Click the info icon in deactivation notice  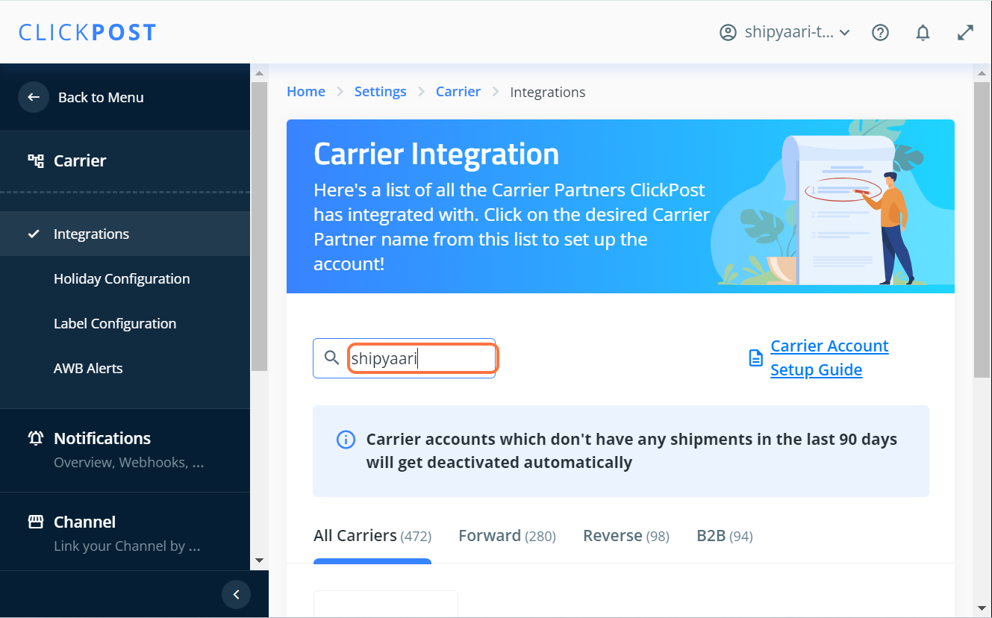click(346, 440)
